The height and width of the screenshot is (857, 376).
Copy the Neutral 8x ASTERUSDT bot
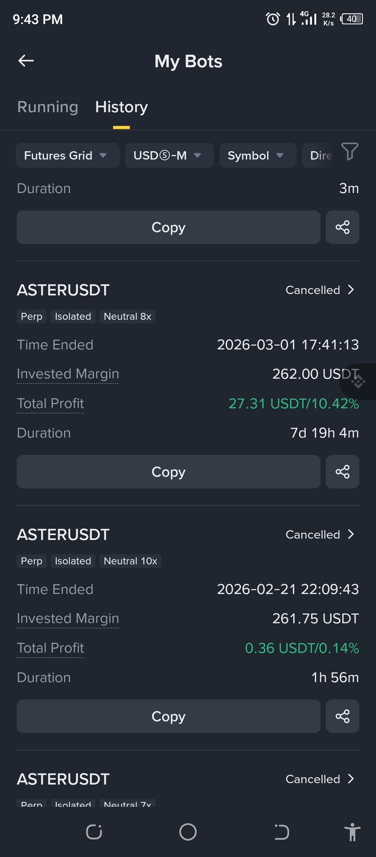[x=169, y=472]
